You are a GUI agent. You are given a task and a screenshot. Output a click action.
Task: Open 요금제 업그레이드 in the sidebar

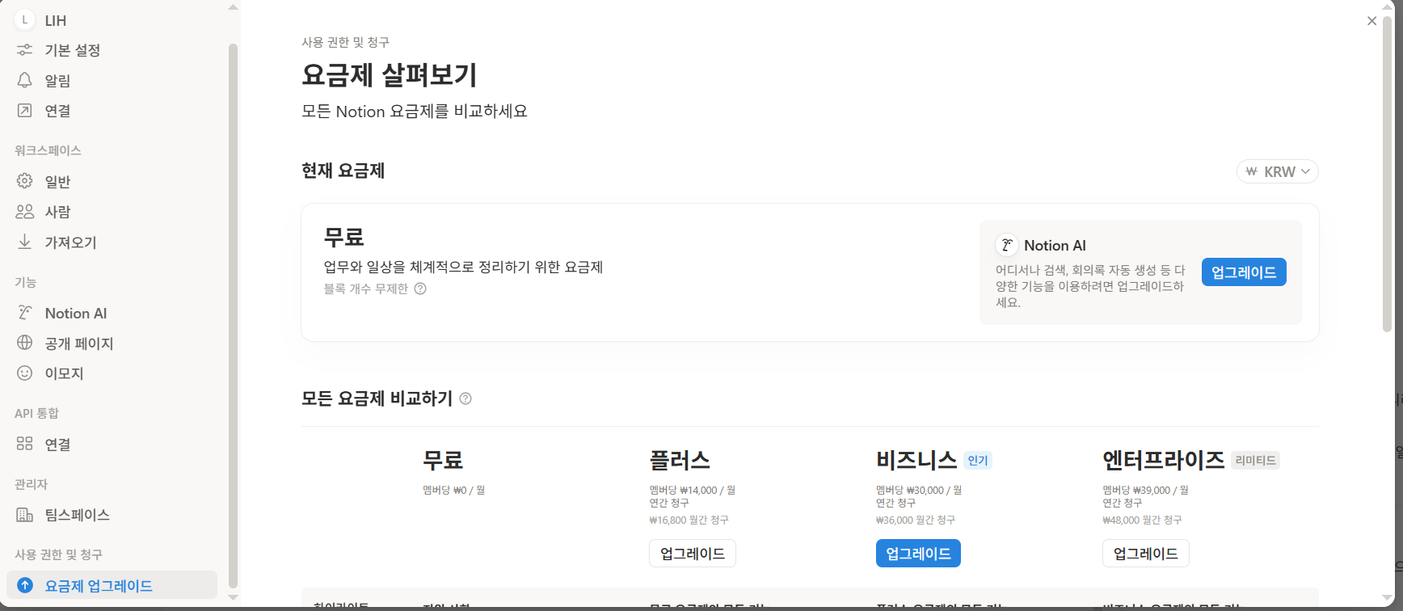(99, 586)
